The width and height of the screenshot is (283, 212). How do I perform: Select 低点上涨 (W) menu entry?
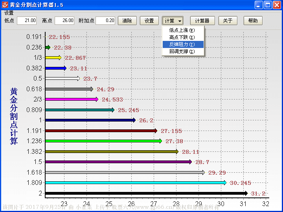[x=183, y=30]
